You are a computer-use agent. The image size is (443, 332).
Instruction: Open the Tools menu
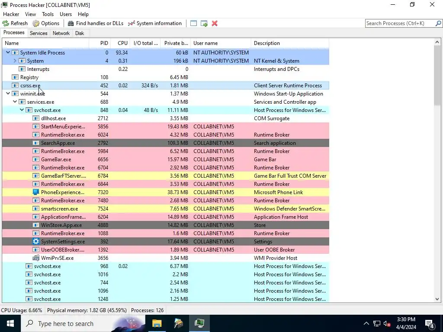tap(48, 14)
